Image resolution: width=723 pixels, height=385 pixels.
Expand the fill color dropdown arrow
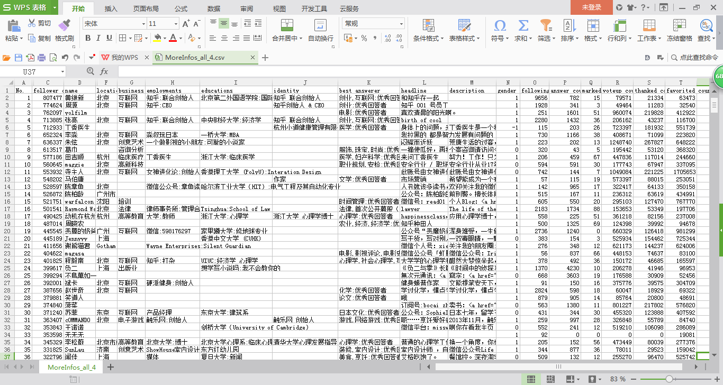tap(165, 38)
